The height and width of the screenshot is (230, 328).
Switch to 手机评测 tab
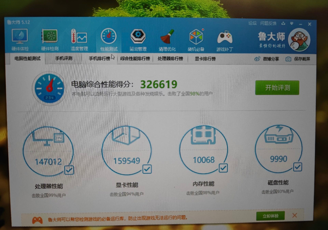click(x=64, y=59)
